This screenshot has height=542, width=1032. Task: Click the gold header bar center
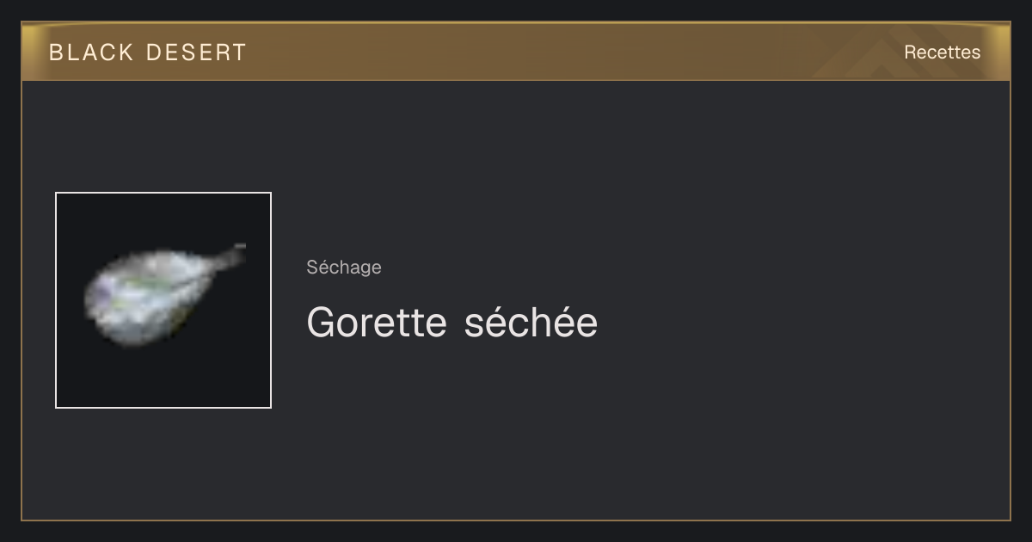click(516, 52)
